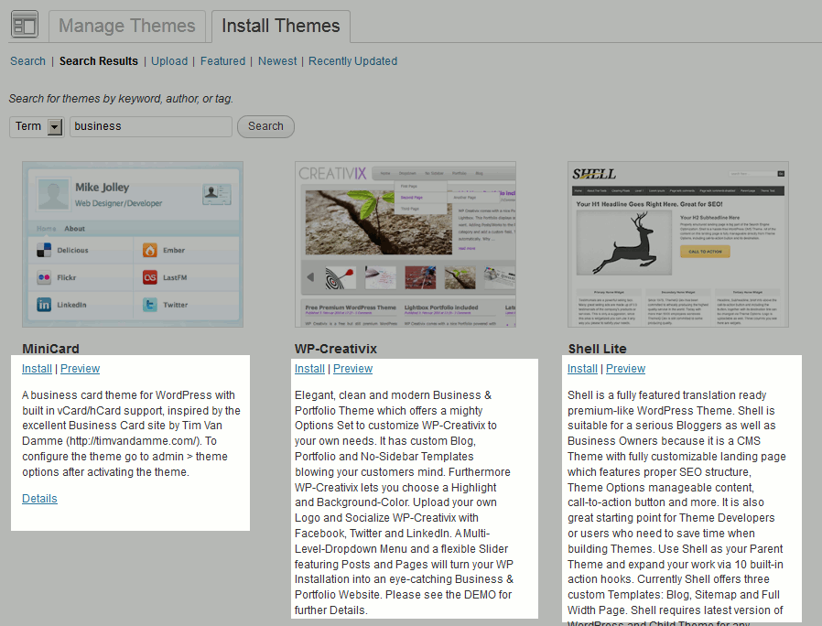
Task: Switch to the Manage Themes tab
Action: [x=127, y=26]
